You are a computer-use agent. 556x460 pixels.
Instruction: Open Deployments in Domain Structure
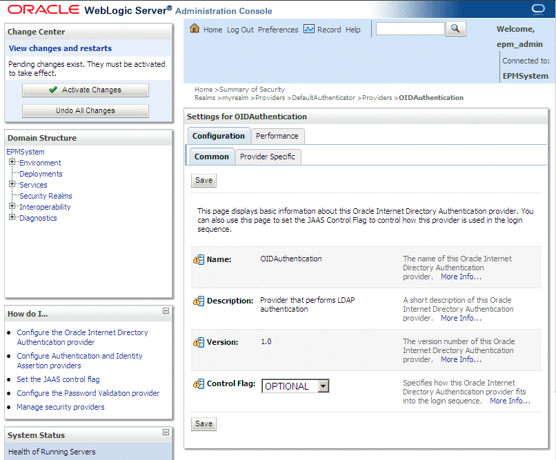pyautogui.click(x=41, y=174)
